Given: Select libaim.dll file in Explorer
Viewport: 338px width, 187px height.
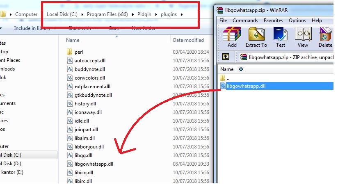Looking at the screenshot, I should click(x=84, y=138).
